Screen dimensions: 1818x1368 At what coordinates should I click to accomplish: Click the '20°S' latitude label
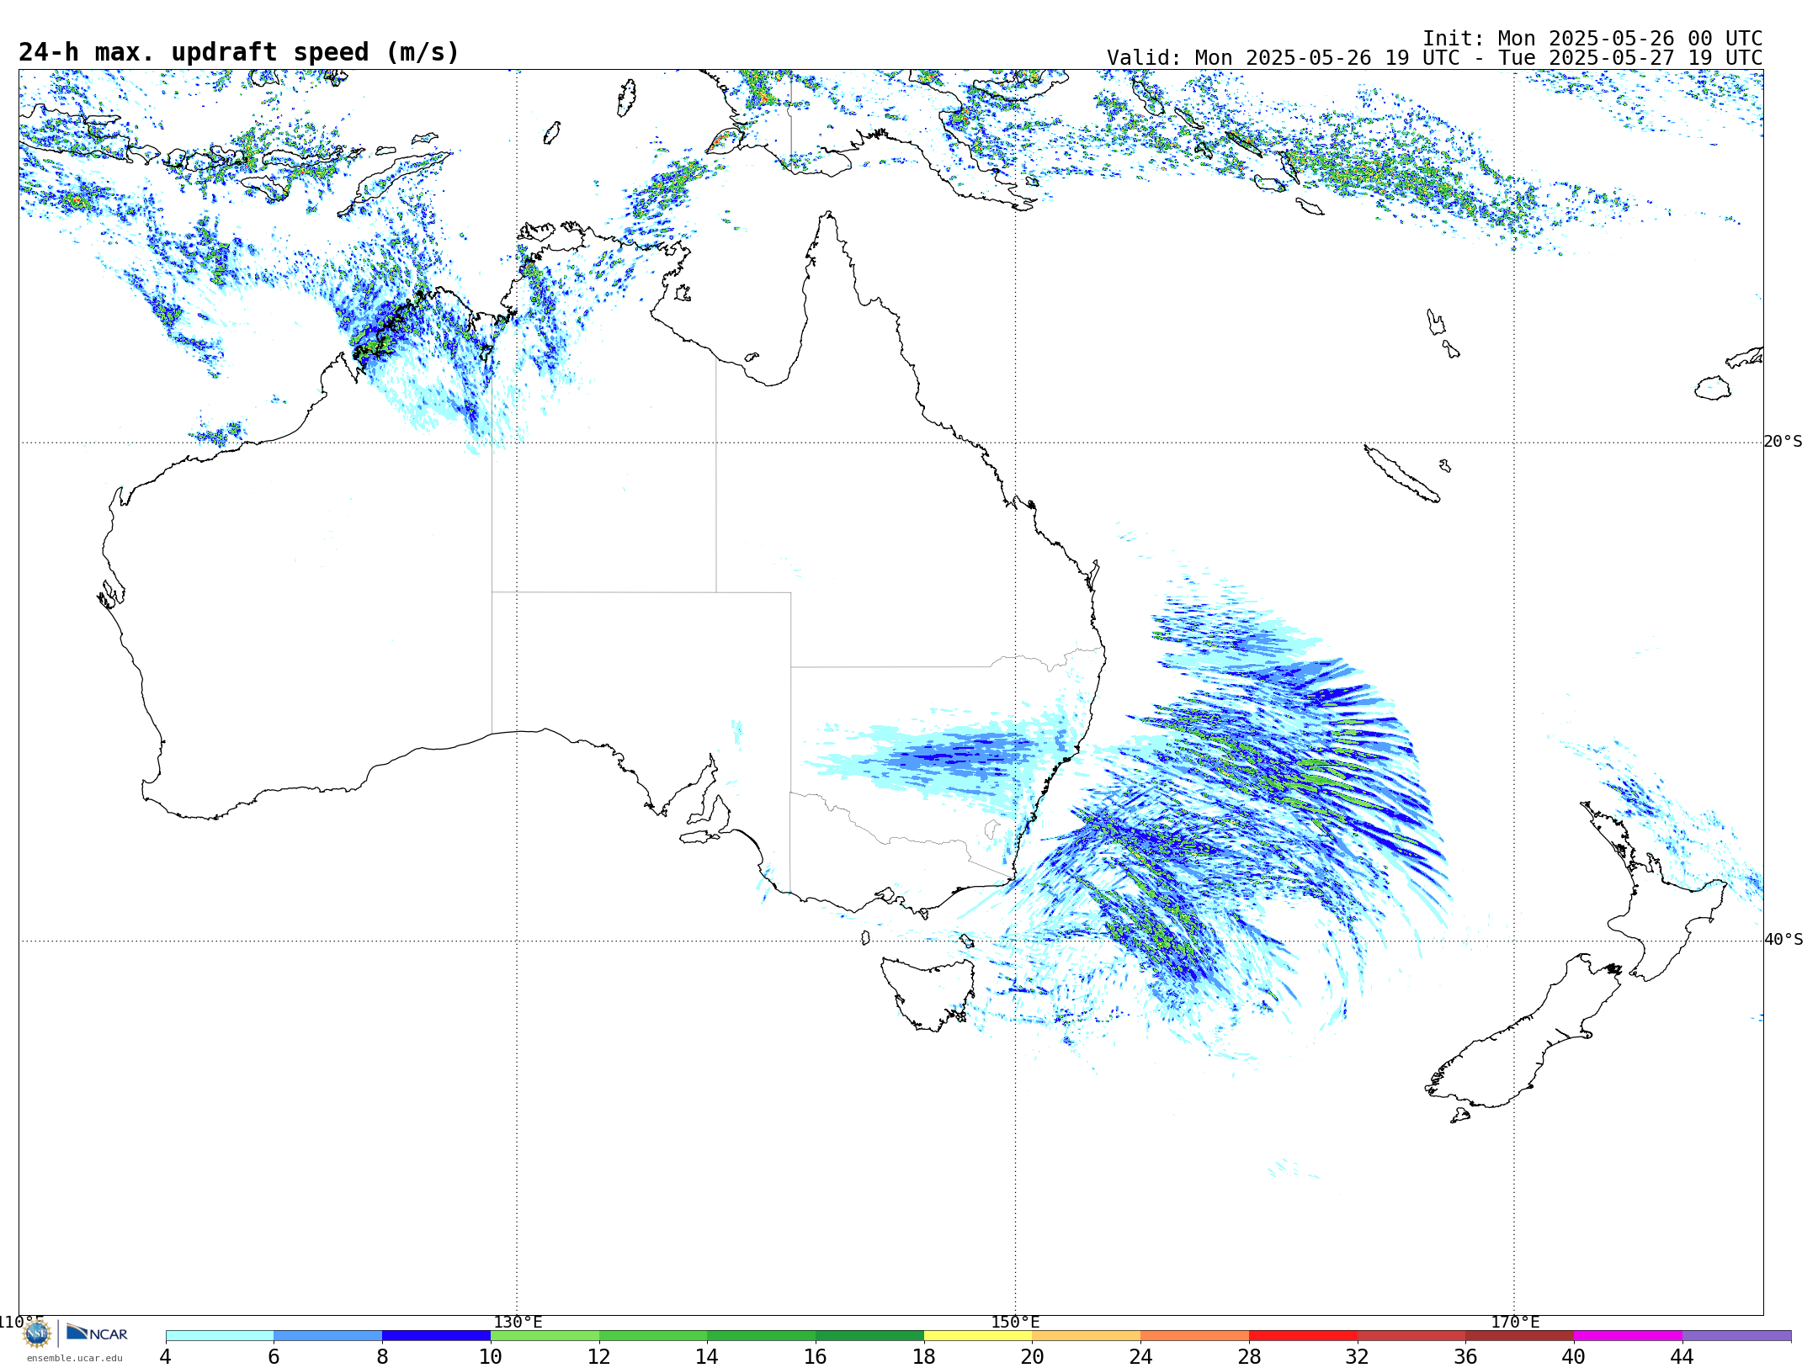(x=1783, y=442)
